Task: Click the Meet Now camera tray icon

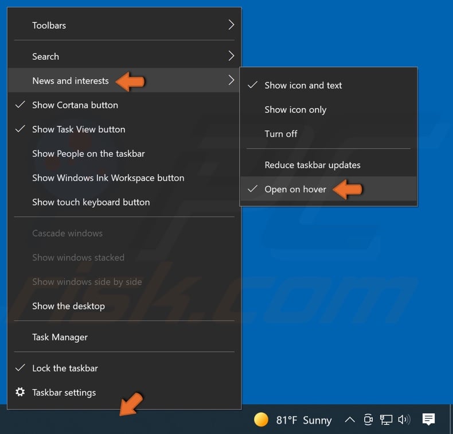Action: 368,420
